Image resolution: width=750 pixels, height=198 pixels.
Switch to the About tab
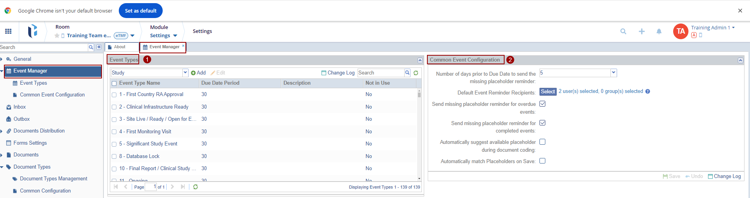tap(120, 47)
